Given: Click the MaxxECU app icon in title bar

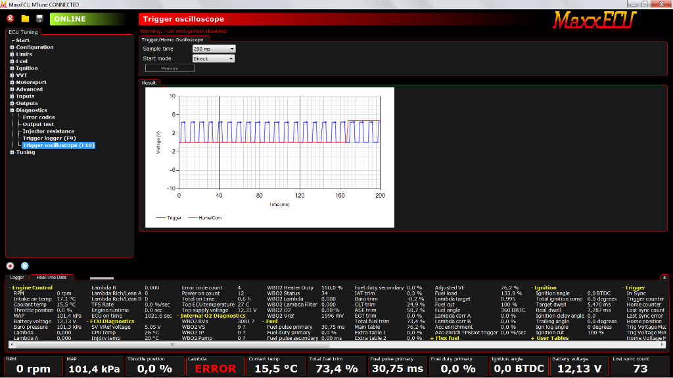Looking at the screenshot, I should click(x=3, y=5).
